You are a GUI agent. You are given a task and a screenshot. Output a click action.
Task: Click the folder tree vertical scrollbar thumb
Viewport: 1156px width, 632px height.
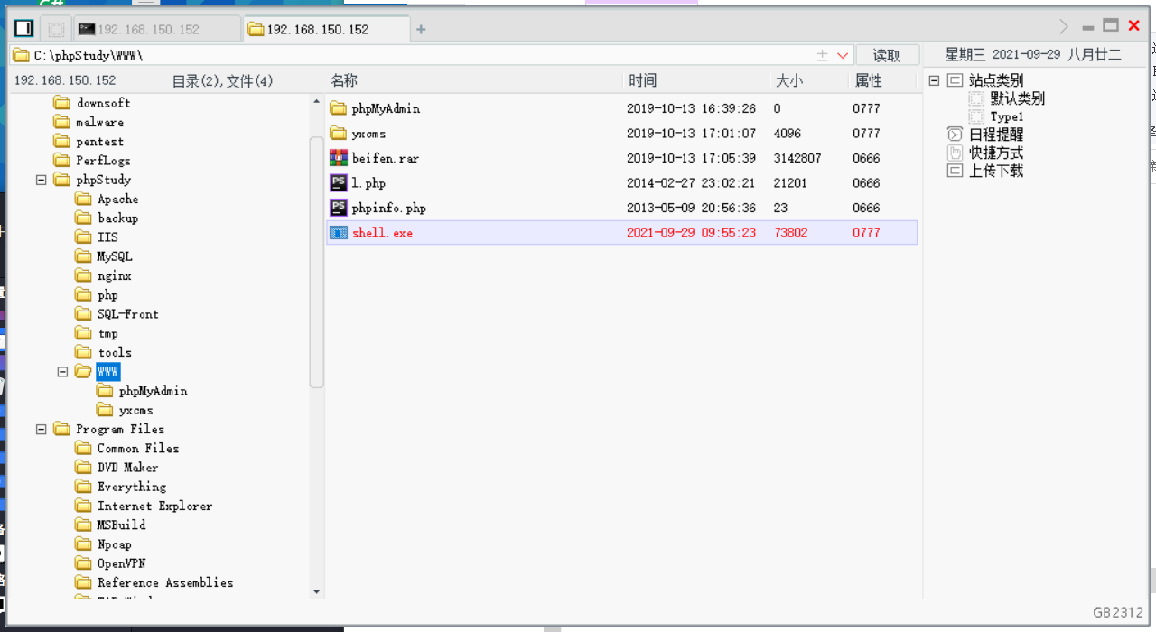point(316,262)
